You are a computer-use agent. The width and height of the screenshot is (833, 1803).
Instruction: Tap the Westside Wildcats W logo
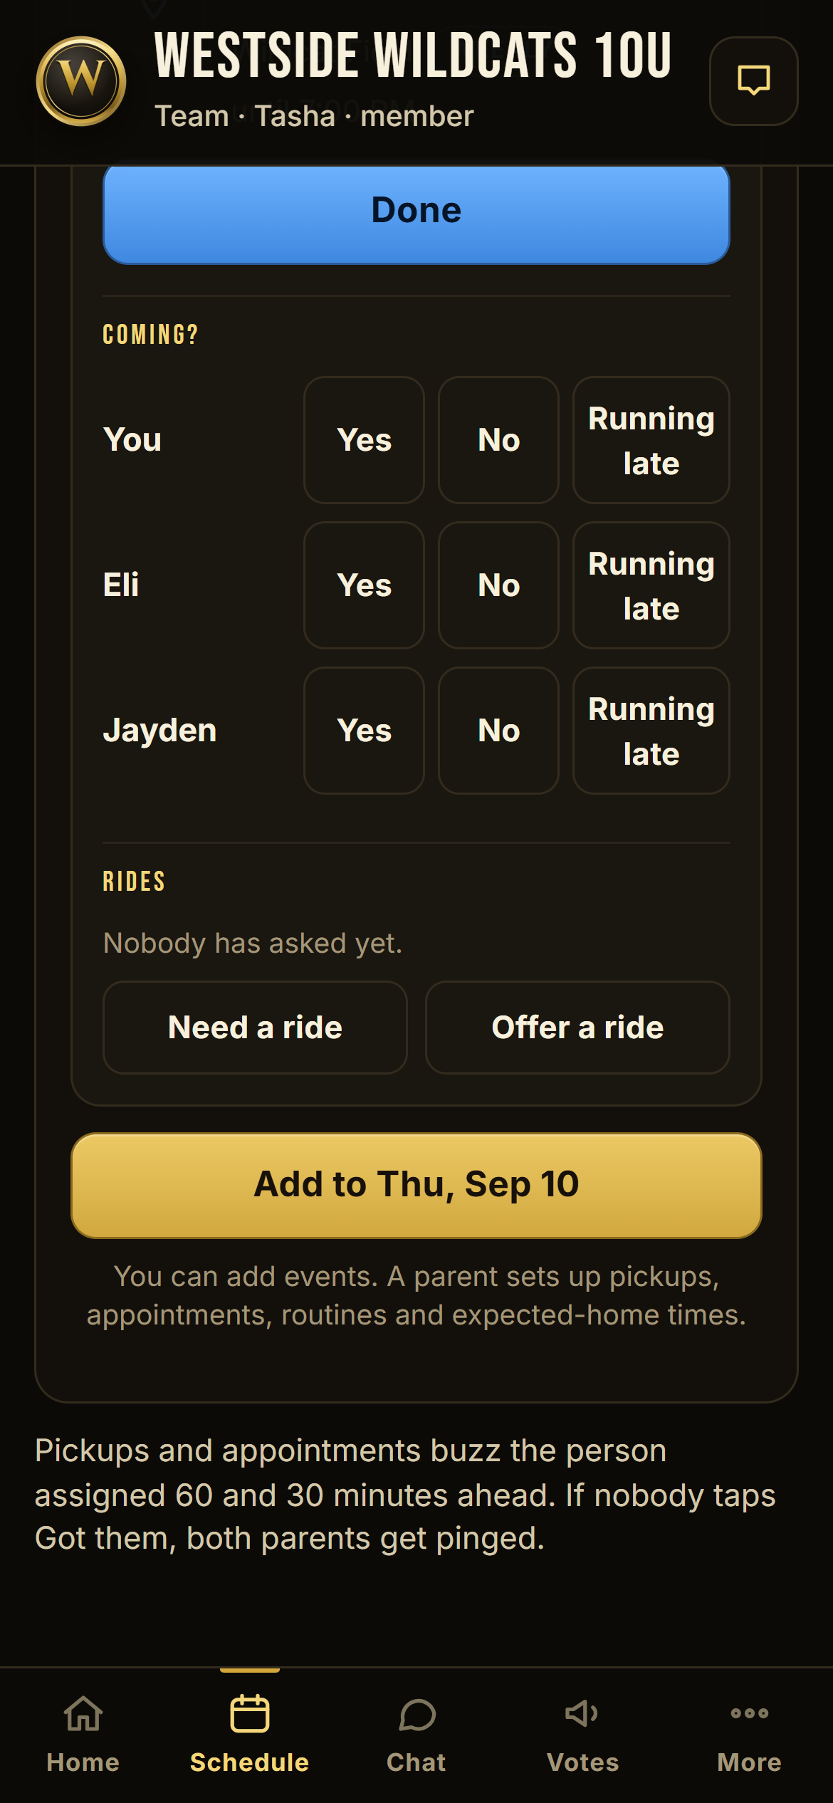[x=81, y=81]
